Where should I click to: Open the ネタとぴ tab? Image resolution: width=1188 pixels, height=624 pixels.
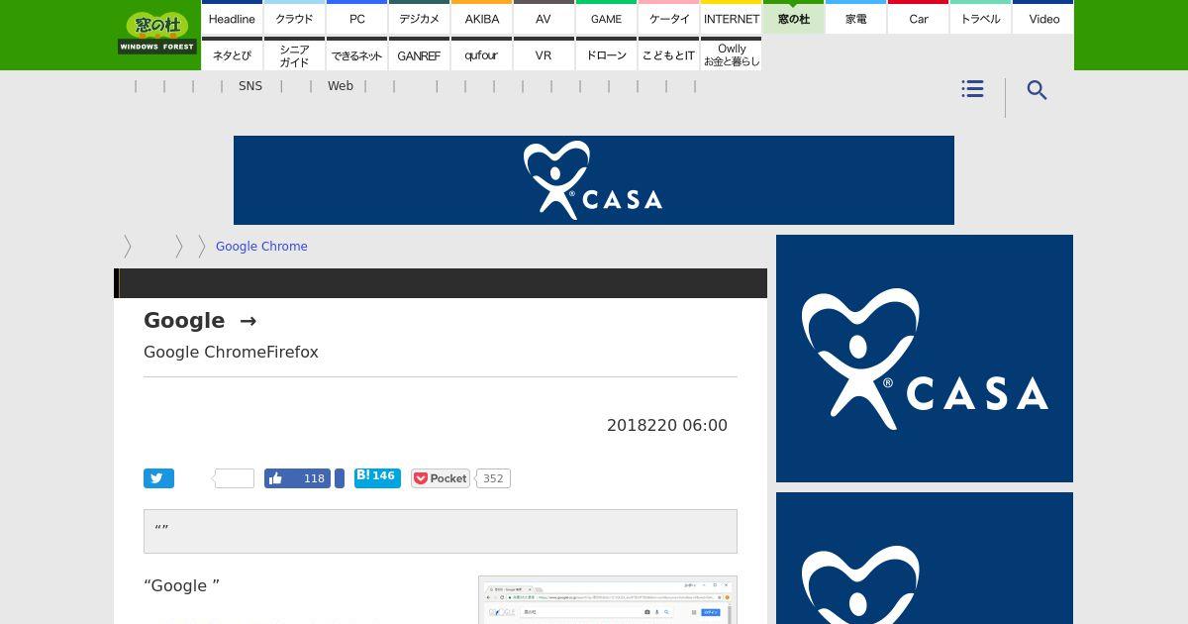232,54
